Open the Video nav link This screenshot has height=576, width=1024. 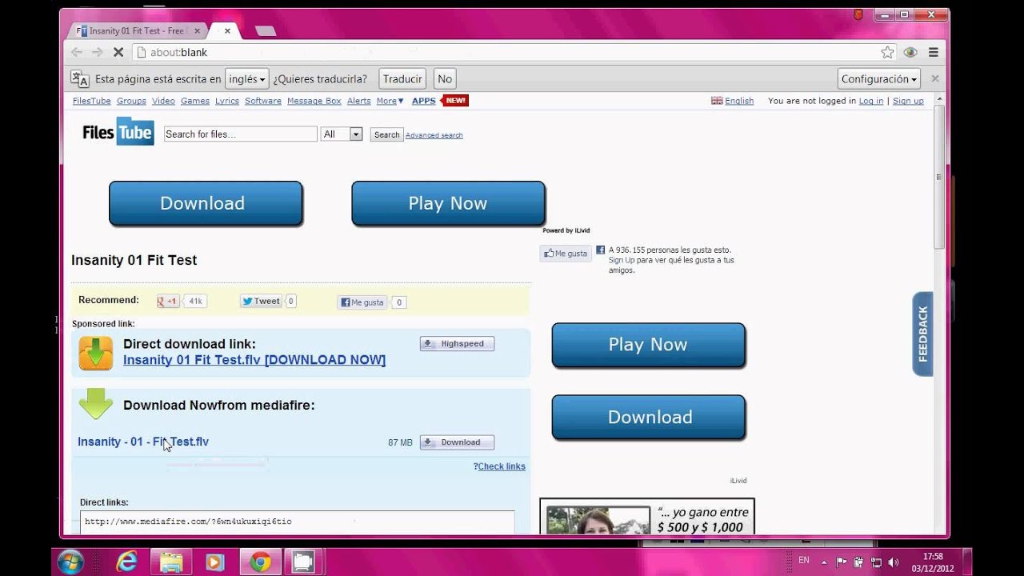[163, 101]
